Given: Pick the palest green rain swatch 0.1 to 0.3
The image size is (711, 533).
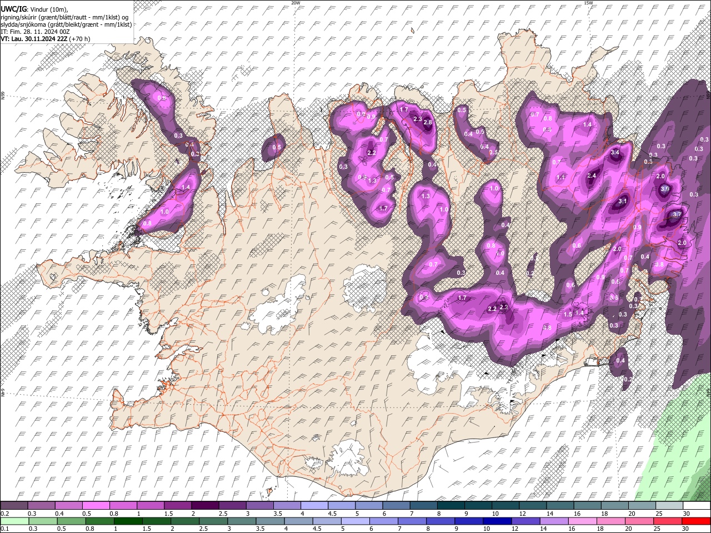Looking at the screenshot, I should pos(14,521).
